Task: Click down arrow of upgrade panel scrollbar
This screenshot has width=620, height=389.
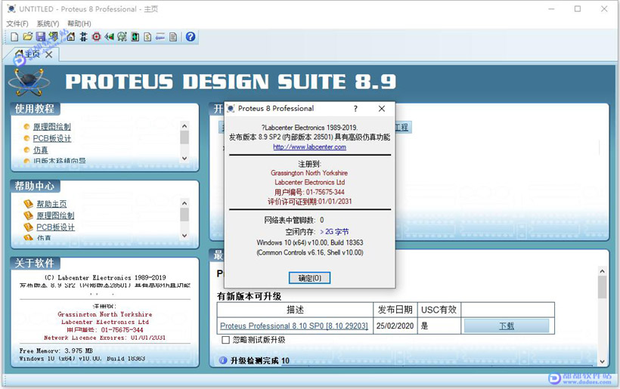Action: click(602, 361)
